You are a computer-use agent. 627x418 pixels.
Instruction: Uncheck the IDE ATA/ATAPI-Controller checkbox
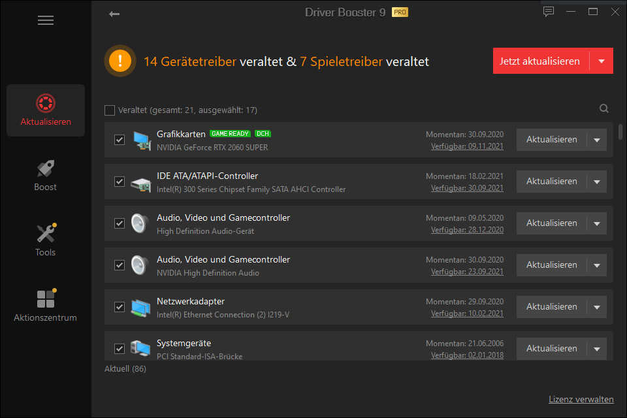click(119, 181)
